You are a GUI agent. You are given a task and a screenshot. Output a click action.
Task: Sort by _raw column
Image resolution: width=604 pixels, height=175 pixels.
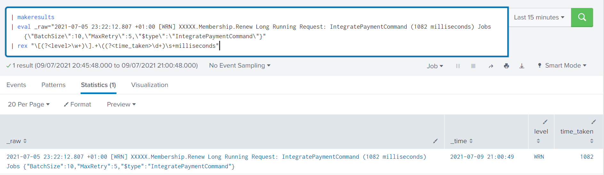pos(17,141)
